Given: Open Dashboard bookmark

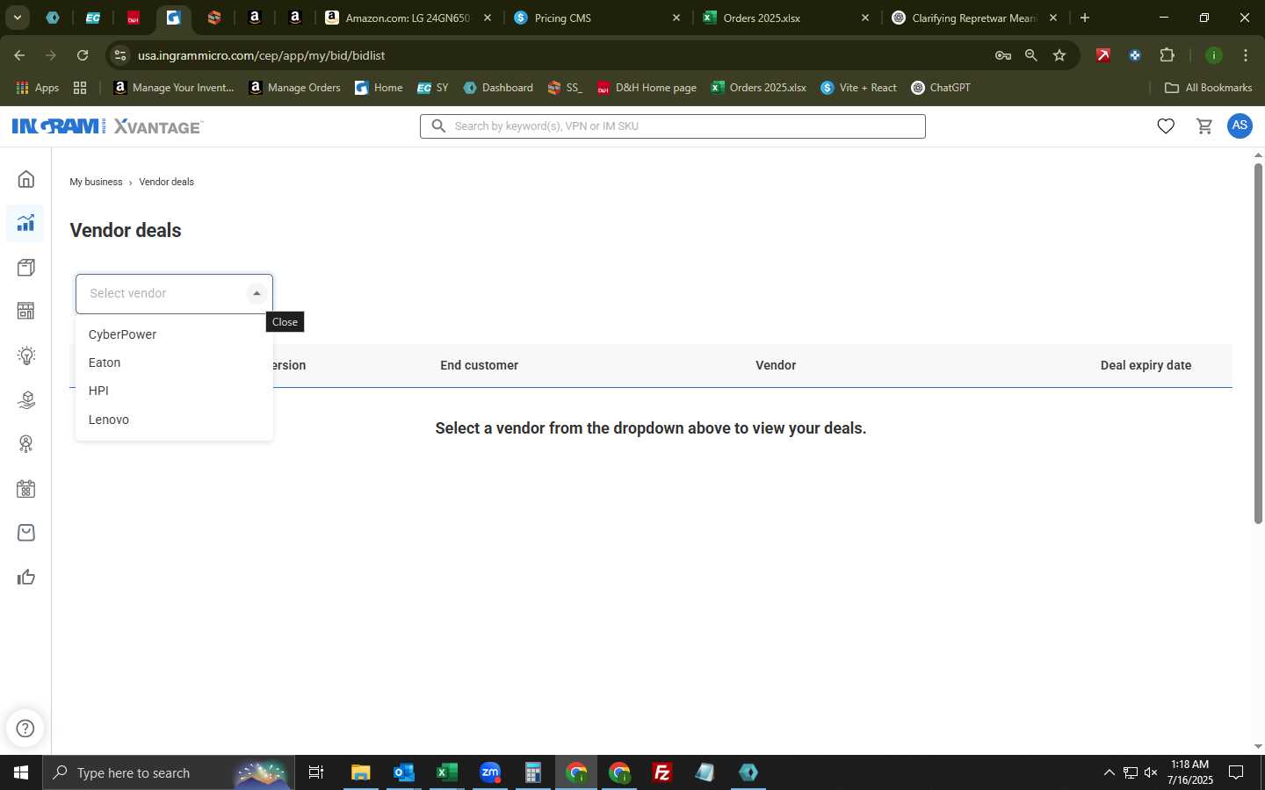Looking at the screenshot, I should point(498,88).
